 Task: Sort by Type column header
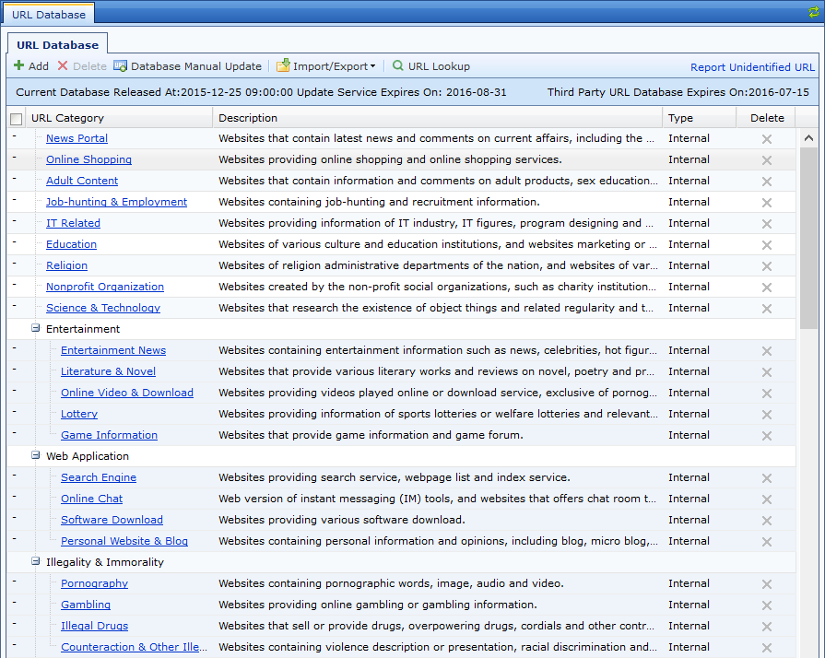pyautogui.click(x=700, y=118)
